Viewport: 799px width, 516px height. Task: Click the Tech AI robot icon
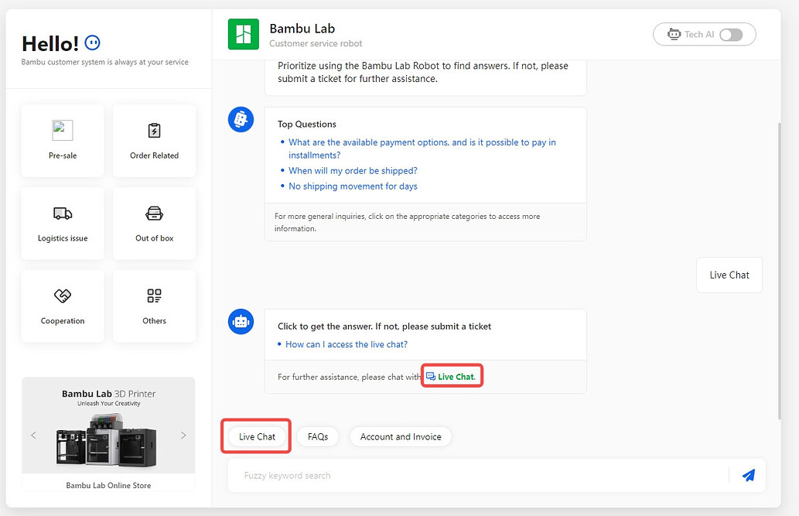tap(674, 34)
